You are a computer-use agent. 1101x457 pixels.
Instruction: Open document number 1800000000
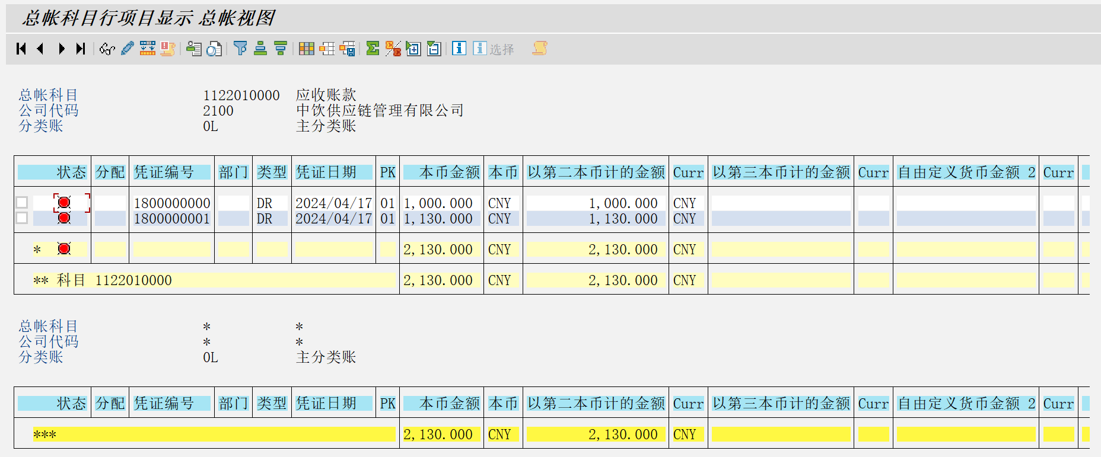(172, 203)
